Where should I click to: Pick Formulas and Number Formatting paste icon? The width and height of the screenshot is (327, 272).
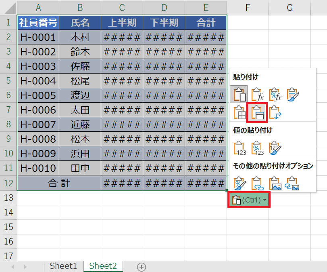tap(275, 94)
